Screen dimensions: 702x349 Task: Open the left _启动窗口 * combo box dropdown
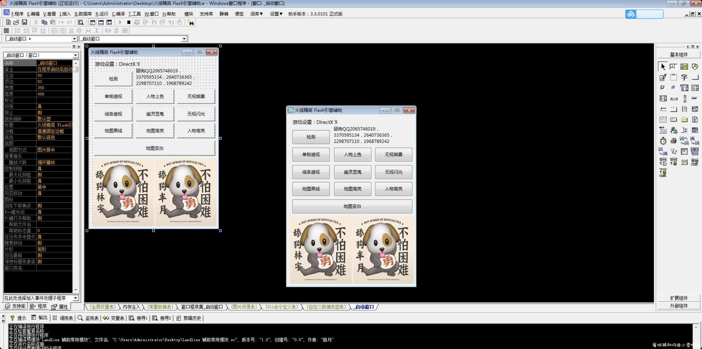(74, 39)
